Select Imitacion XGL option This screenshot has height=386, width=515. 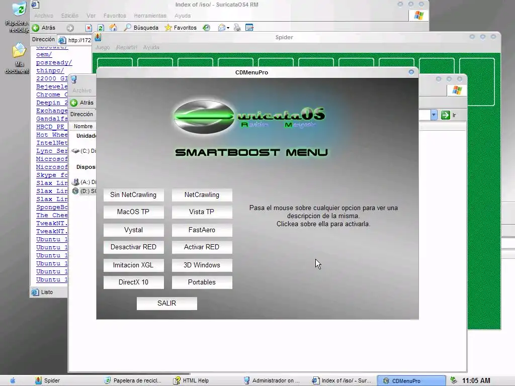133,265
